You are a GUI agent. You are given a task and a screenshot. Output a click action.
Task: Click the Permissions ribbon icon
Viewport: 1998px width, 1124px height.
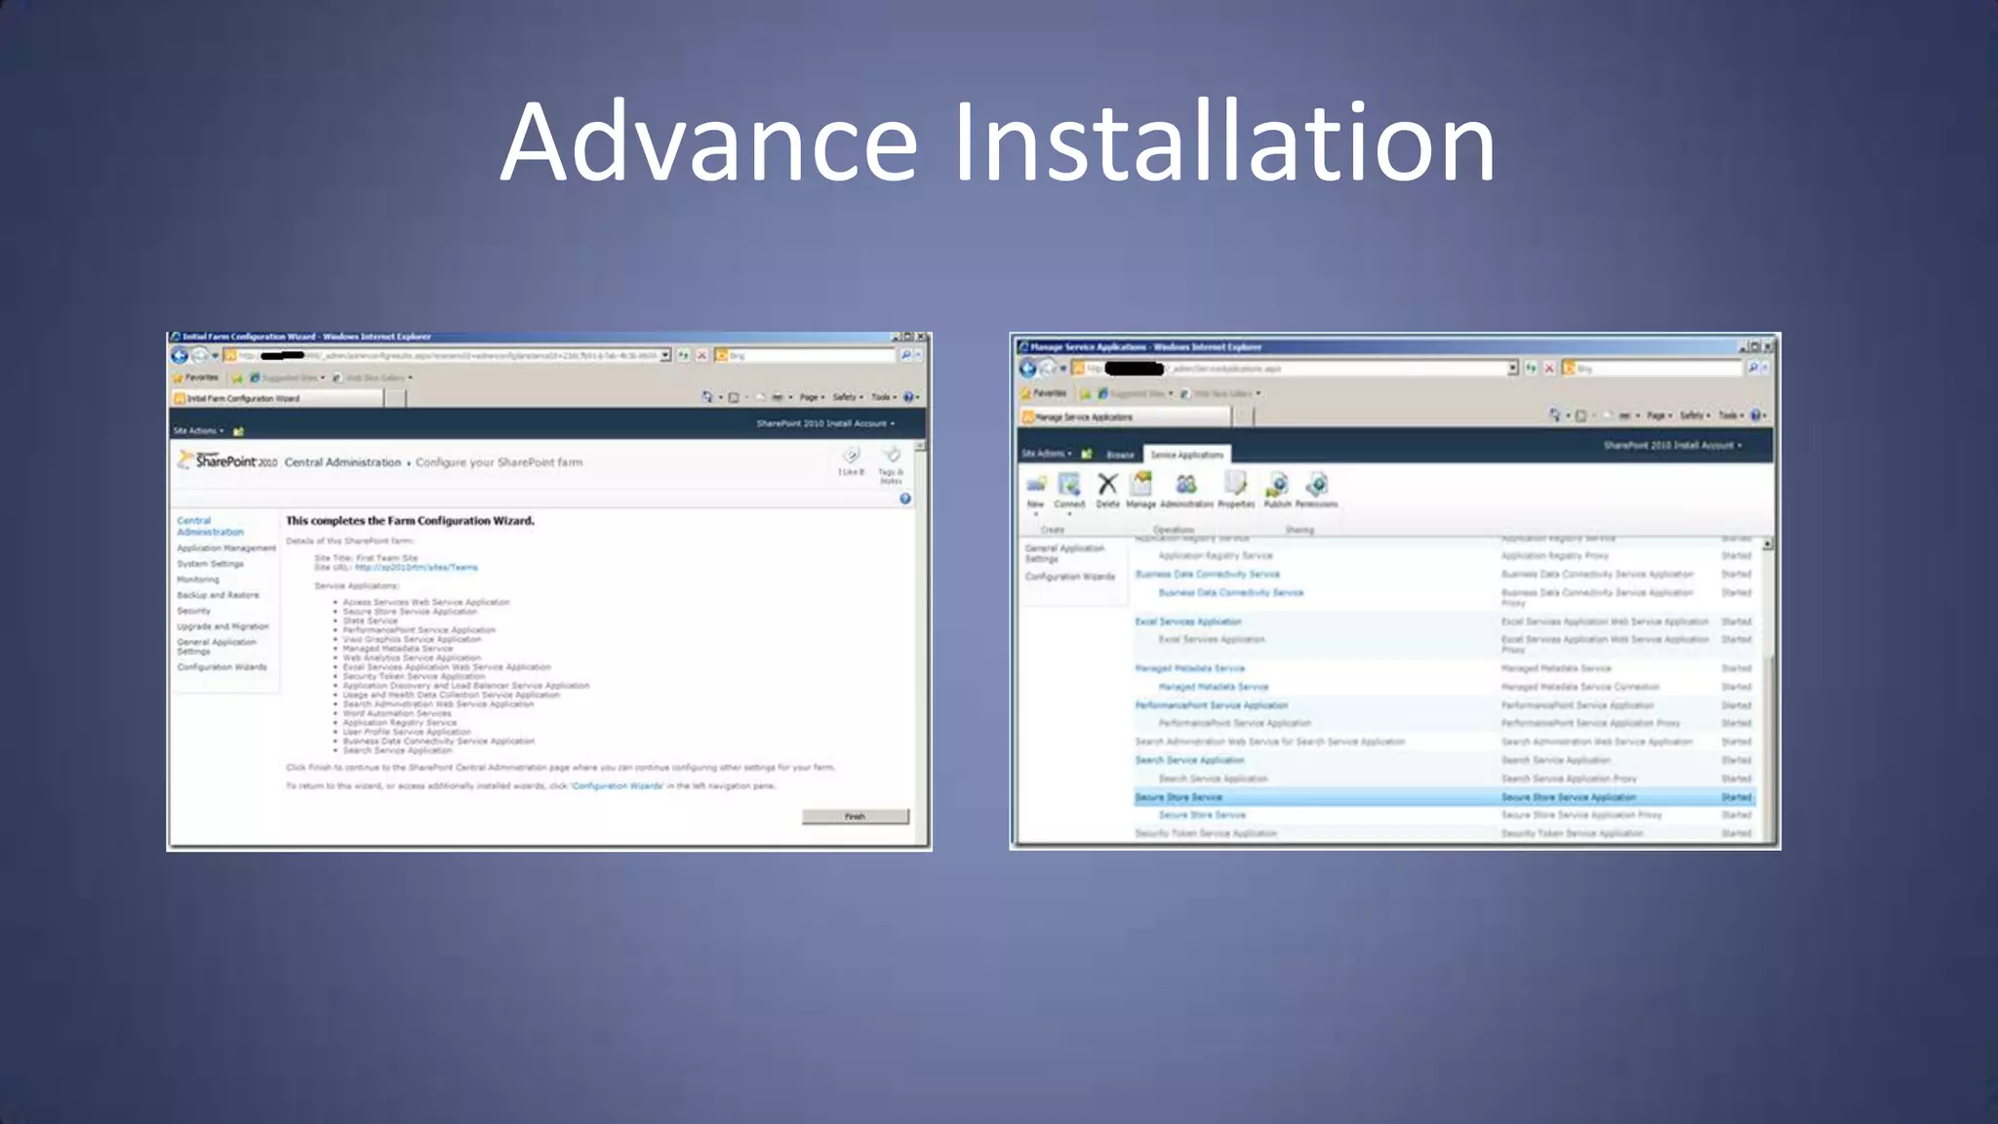coord(1317,484)
